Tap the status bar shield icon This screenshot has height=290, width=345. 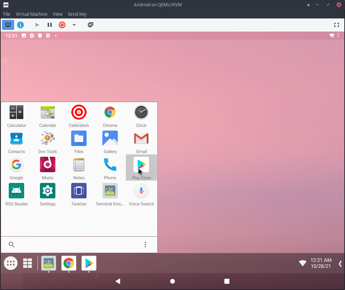tap(40, 36)
